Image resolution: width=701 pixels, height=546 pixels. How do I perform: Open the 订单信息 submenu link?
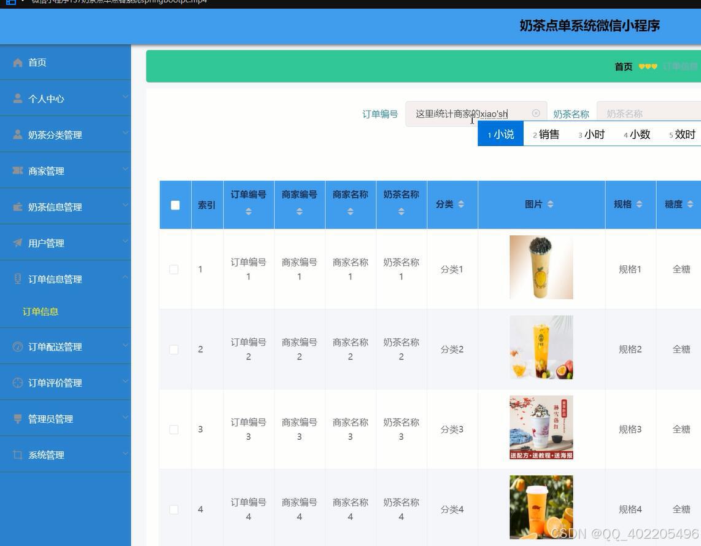(40, 311)
